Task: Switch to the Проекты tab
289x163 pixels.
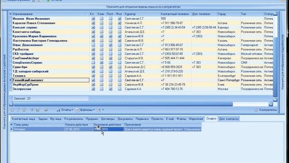Action: (158, 119)
